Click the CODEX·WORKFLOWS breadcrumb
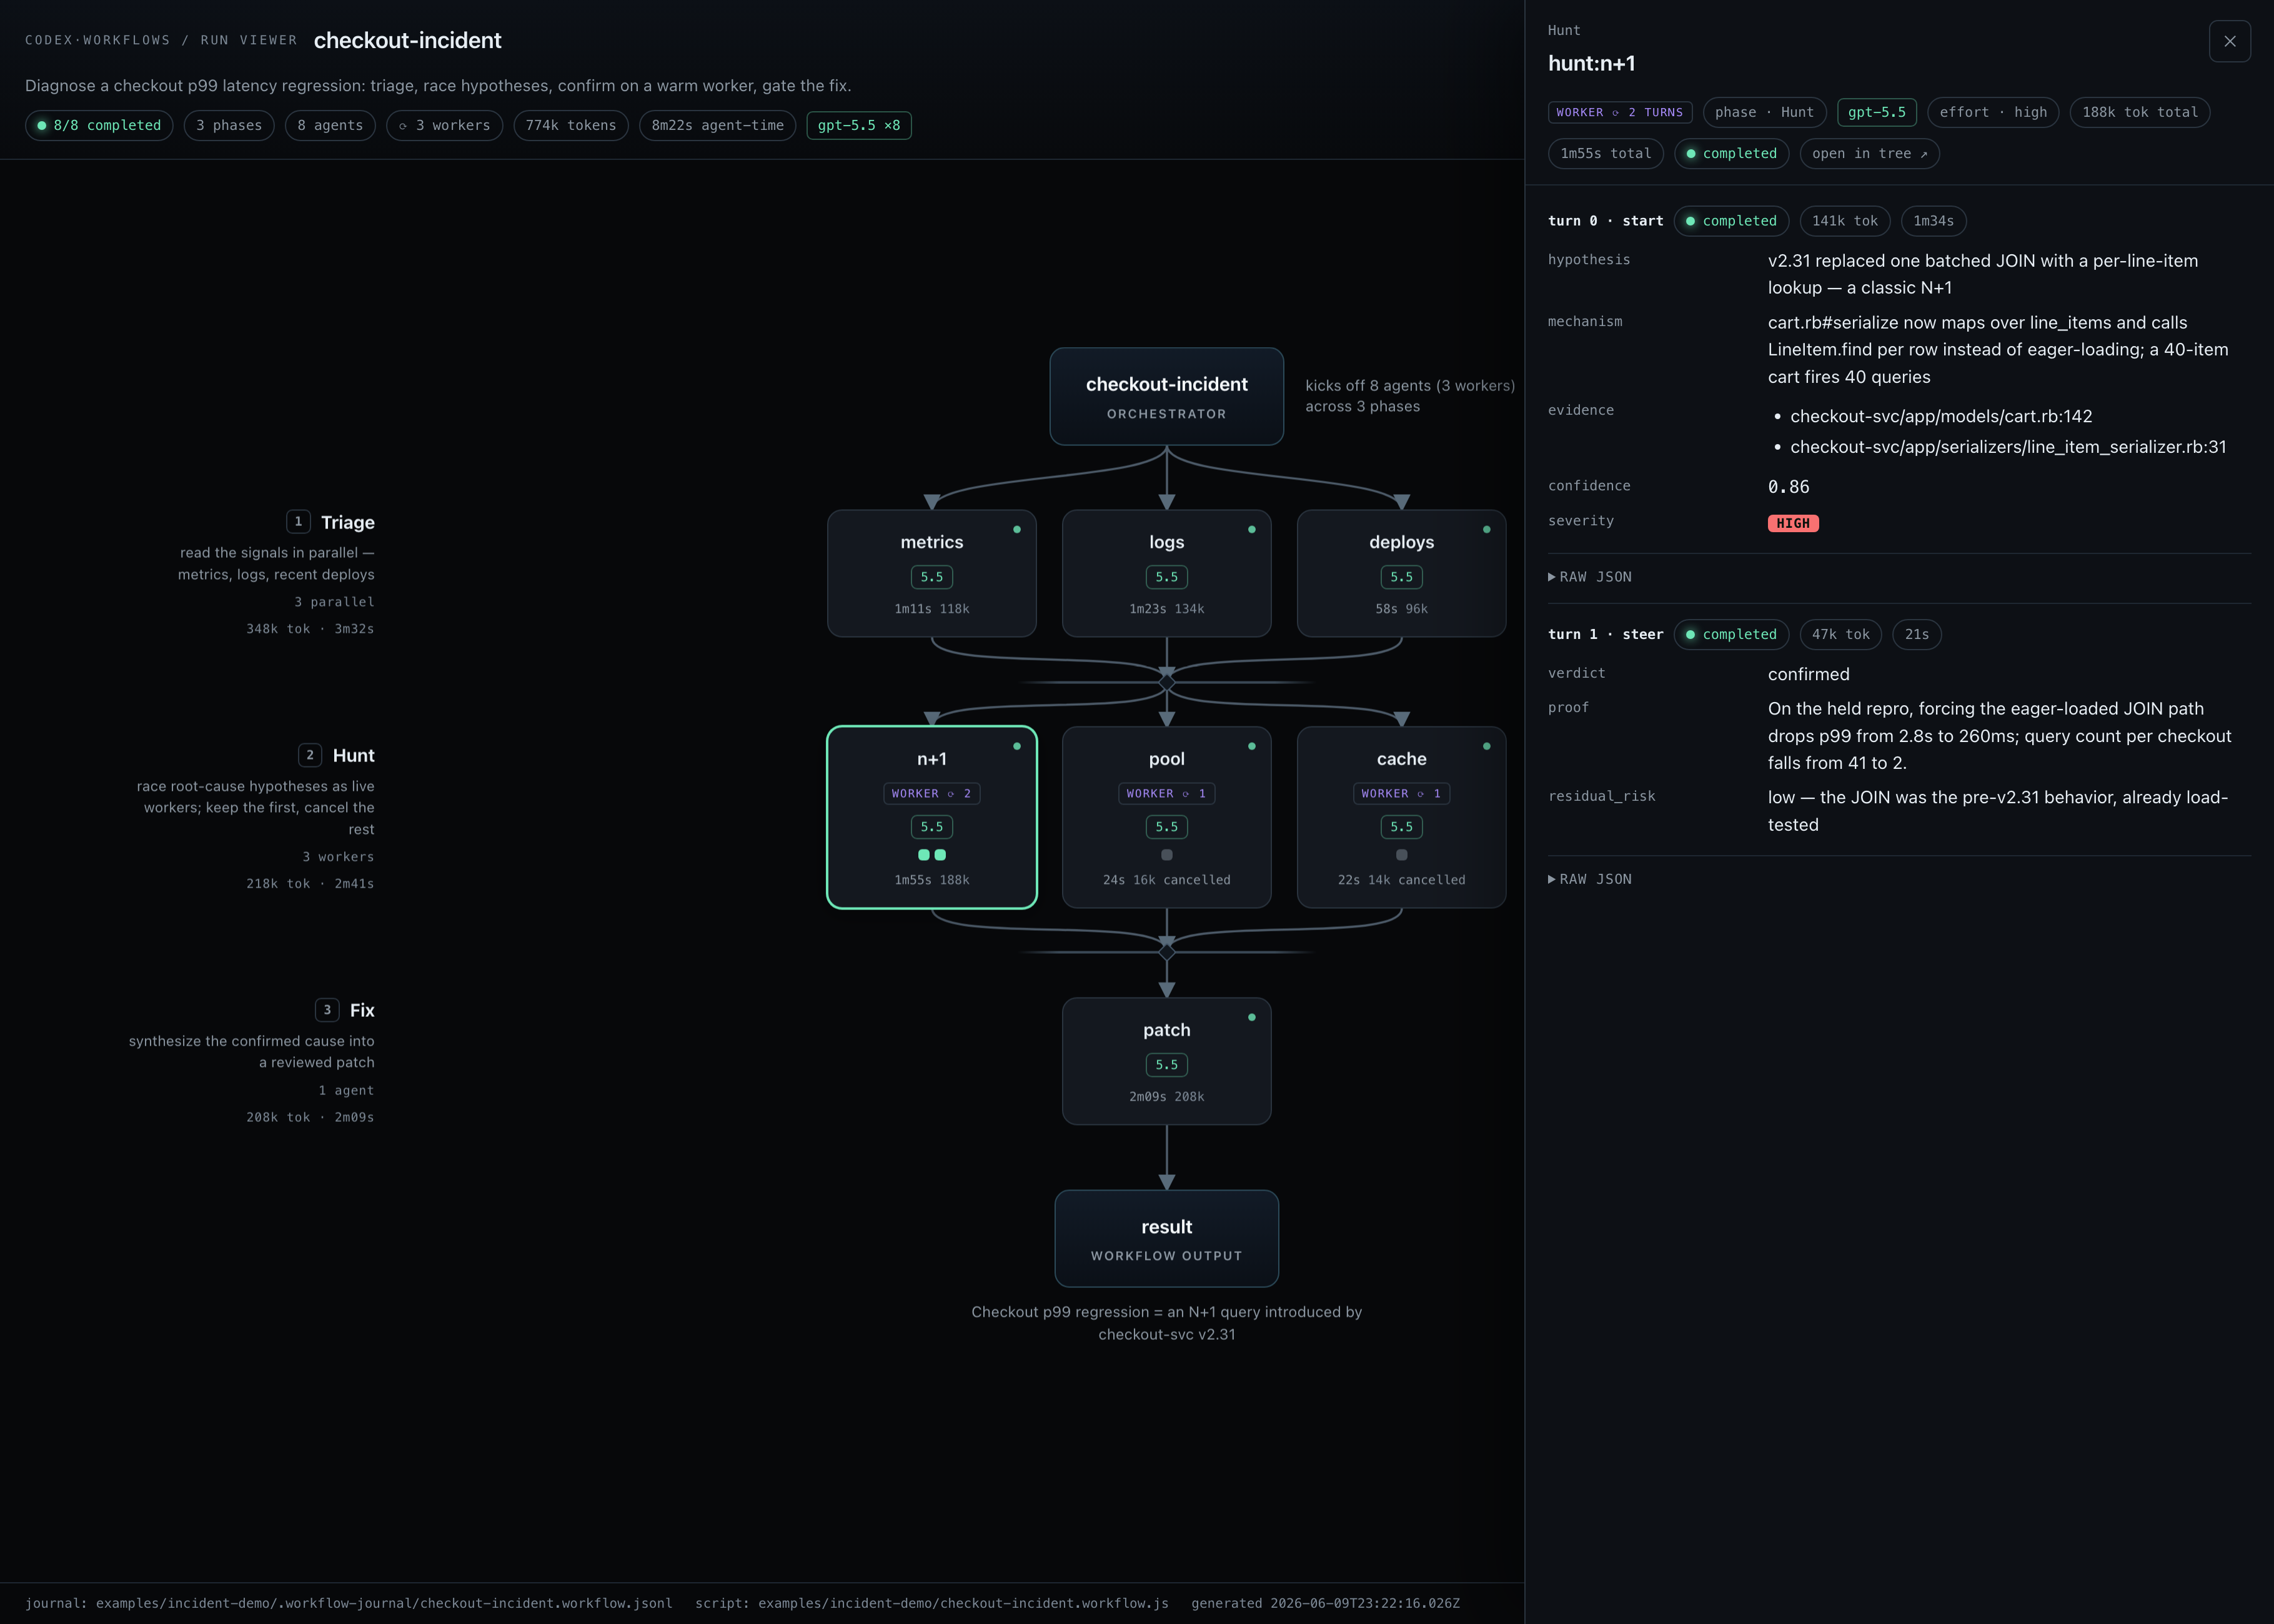Screen dimensions: 2274x1624 pyautogui.click(x=98, y=41)
